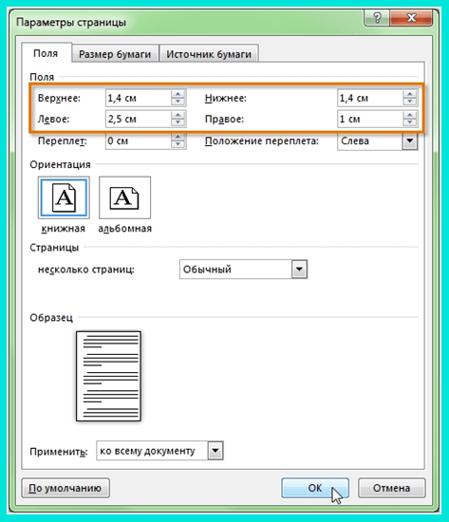The height and width of the screenshot is (522, 449).
Task: Open the Положение переплета dropdown
Action: [x=410, y=141]
